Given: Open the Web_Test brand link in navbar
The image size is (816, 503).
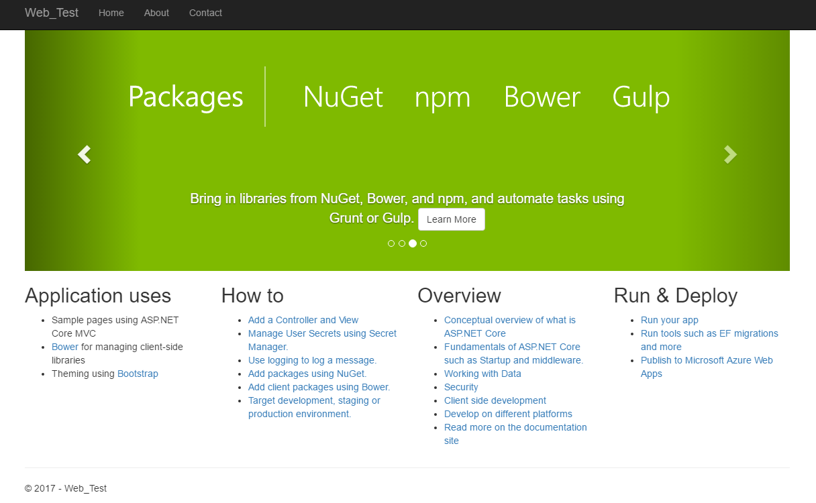Looking at the screenshot, I should (52, 13).
